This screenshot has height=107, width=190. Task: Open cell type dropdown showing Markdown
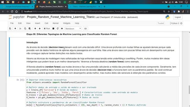73,29
